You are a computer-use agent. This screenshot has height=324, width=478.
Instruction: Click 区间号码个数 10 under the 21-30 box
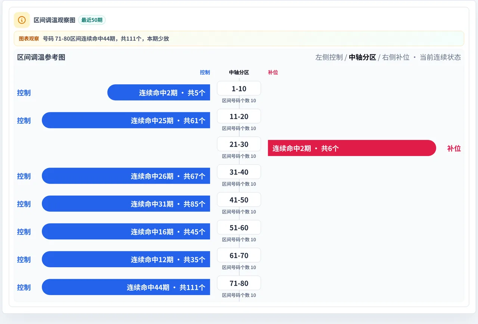click(239, 156)
